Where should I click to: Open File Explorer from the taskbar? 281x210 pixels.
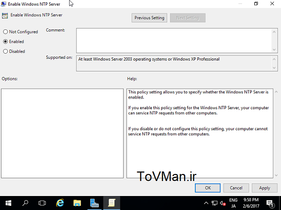[77, 203]
